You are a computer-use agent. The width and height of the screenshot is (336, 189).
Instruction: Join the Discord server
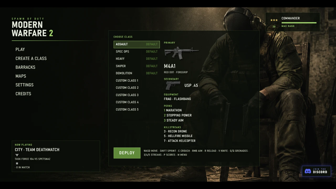pyautogui.click(x=316, y=171)
